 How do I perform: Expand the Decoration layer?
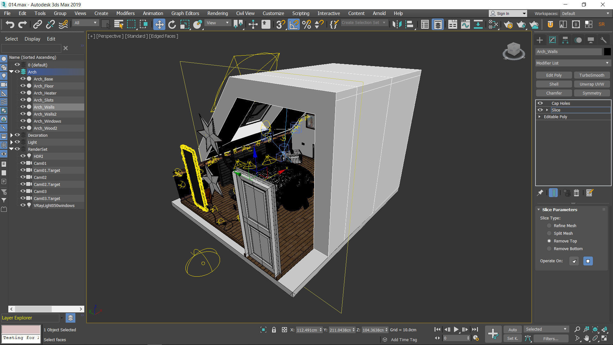click(11, 135)
